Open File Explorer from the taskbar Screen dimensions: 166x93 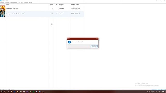17,92
